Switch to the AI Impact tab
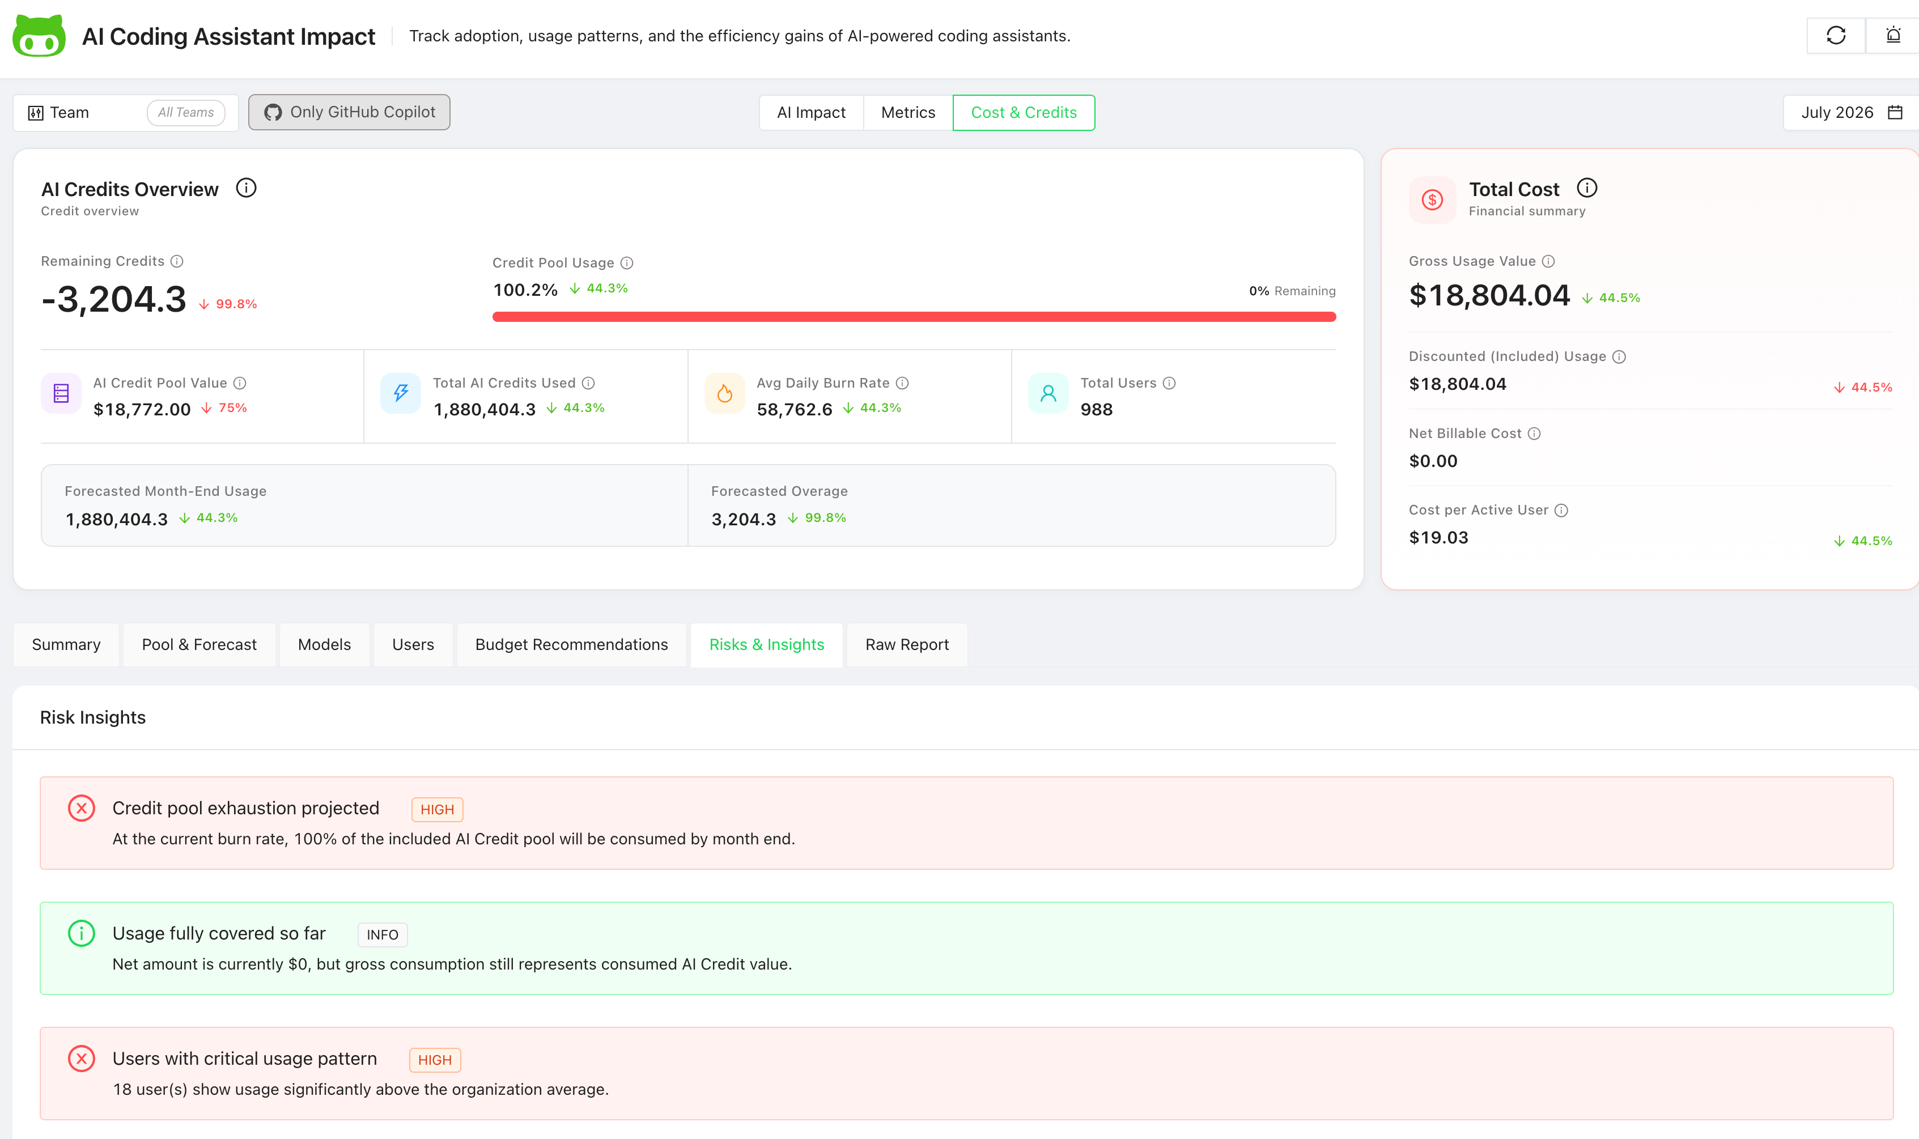 [x=810, y=113]
